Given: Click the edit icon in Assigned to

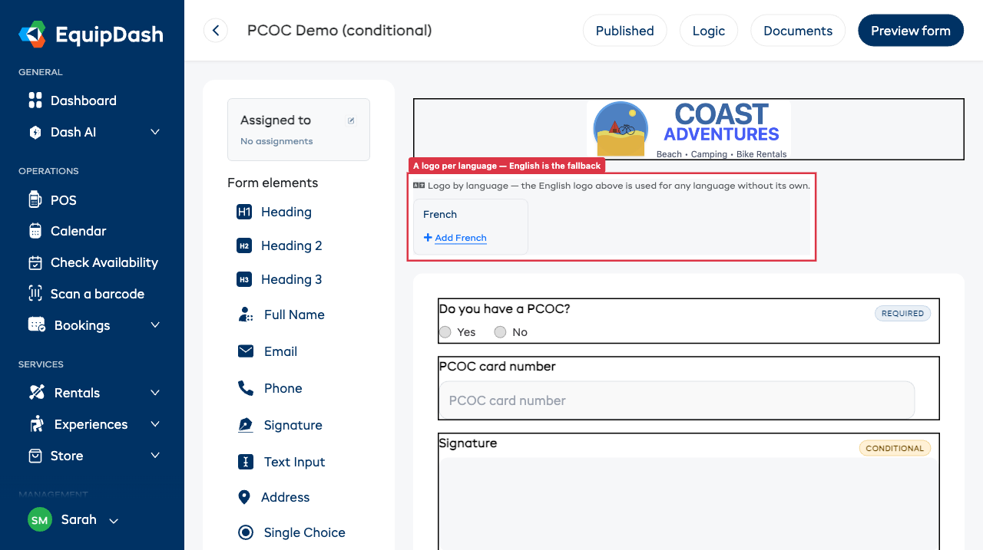Looking at the screenshot, I should (351, 120).
